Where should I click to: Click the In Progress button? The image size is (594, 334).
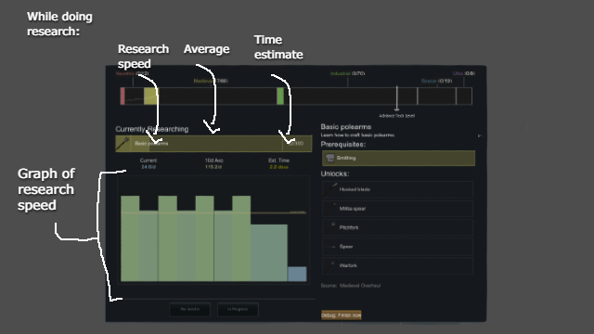238,309
